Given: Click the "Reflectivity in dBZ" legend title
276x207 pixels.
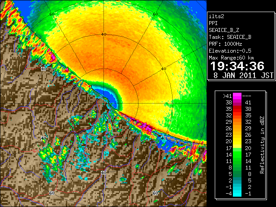Looking at the screenshot, I should click(262, 145).
